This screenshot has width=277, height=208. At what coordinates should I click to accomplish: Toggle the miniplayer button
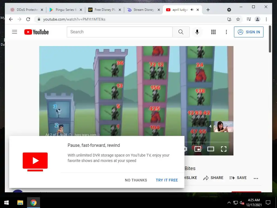coord(198,149)
